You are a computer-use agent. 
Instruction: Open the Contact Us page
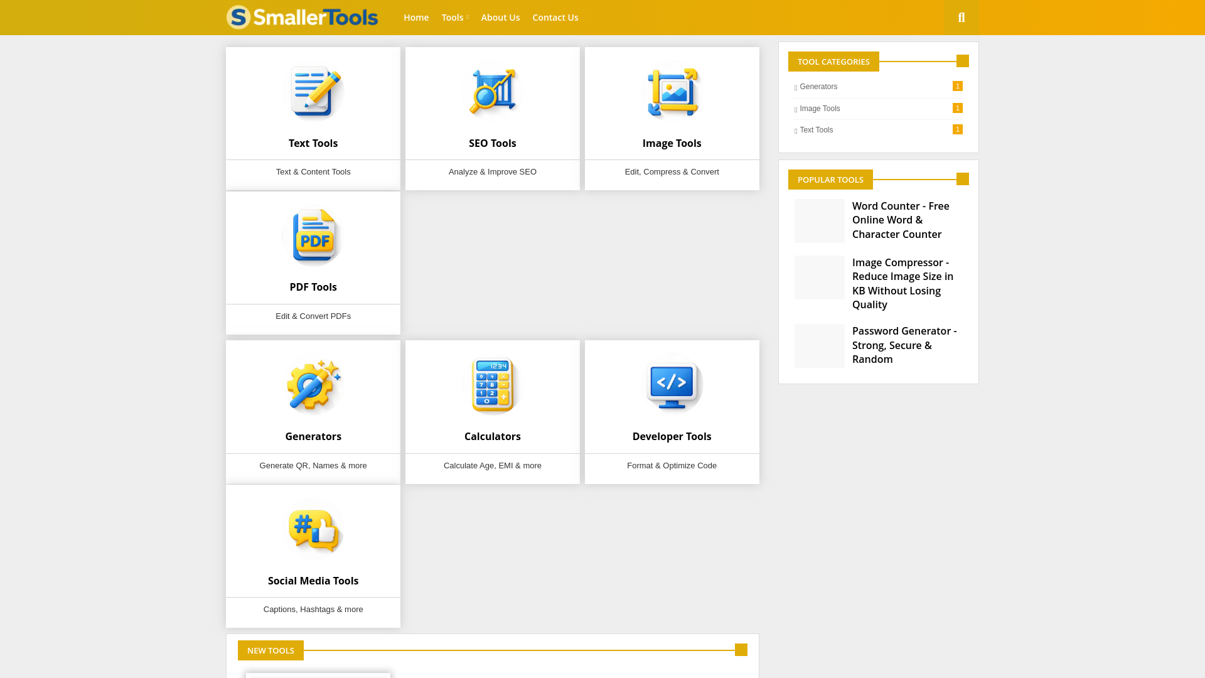pyautogui.click(x=555, y=18)
